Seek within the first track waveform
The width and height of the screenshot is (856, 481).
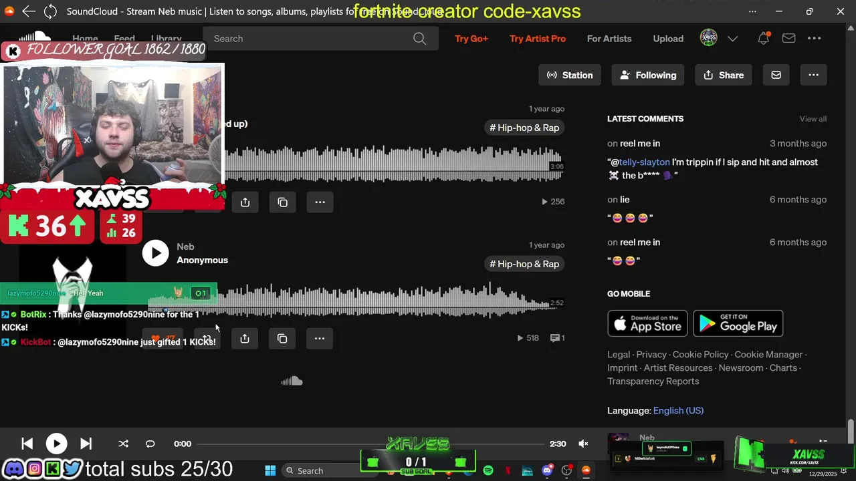coord(395,164)
